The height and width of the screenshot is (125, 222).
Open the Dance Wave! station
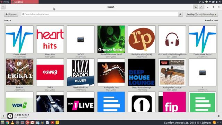[19, 39]
